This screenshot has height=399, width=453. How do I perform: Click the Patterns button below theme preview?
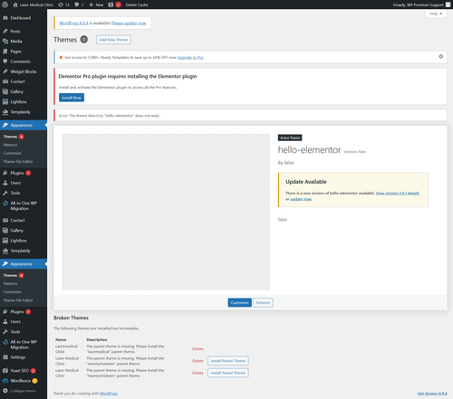point(263,302)
